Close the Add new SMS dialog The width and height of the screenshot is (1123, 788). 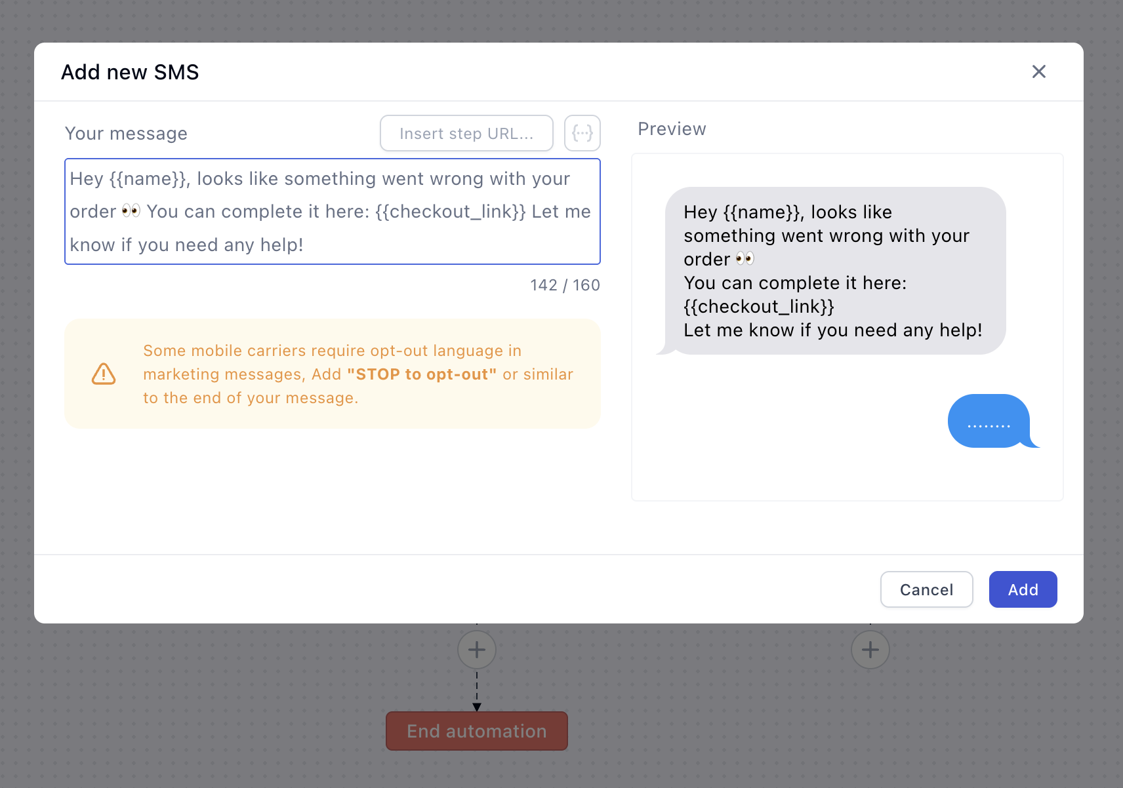click(1038, 71)
